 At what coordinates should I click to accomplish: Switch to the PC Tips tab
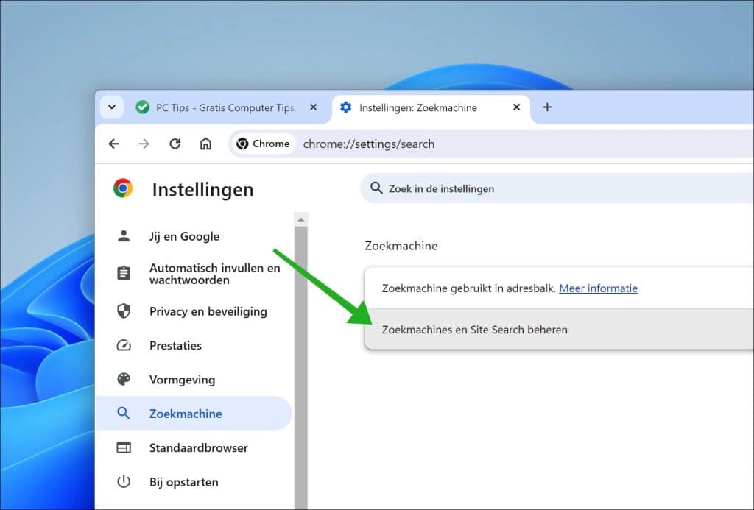click(x=226, y=107)
